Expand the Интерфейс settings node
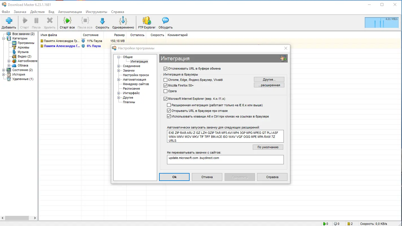Viewport: 402px width, 226px height. point(119,93)
